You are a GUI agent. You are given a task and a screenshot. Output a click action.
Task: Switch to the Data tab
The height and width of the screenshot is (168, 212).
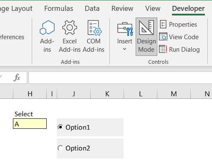[x=92, y=8]
